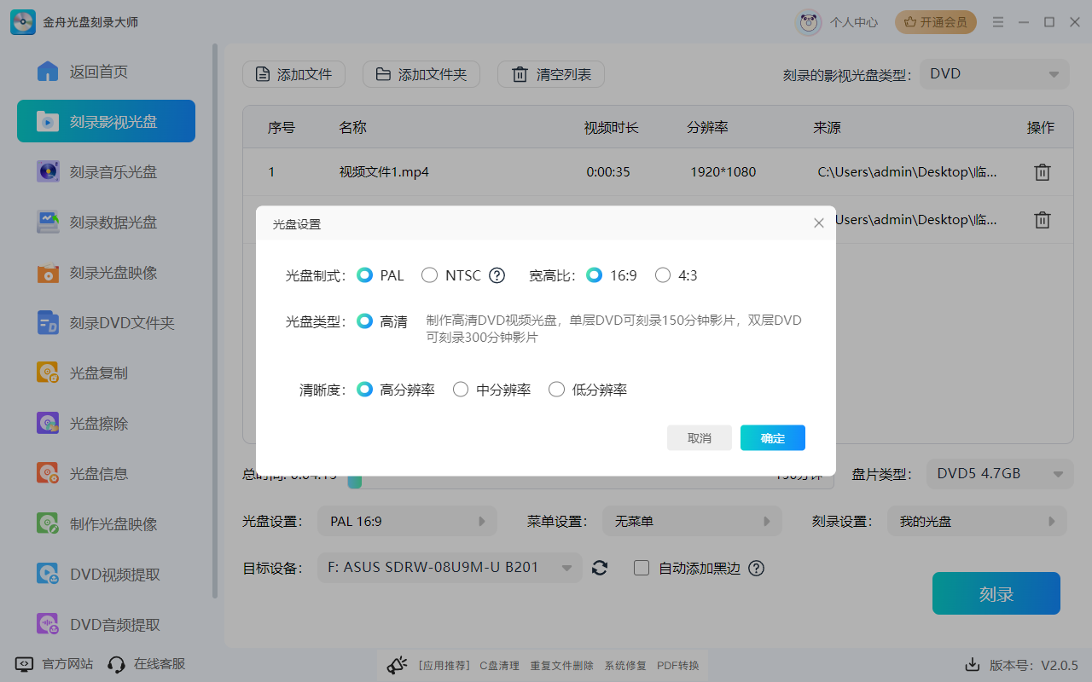Open the NTSC format help tooltip icon

click(497, 275)
